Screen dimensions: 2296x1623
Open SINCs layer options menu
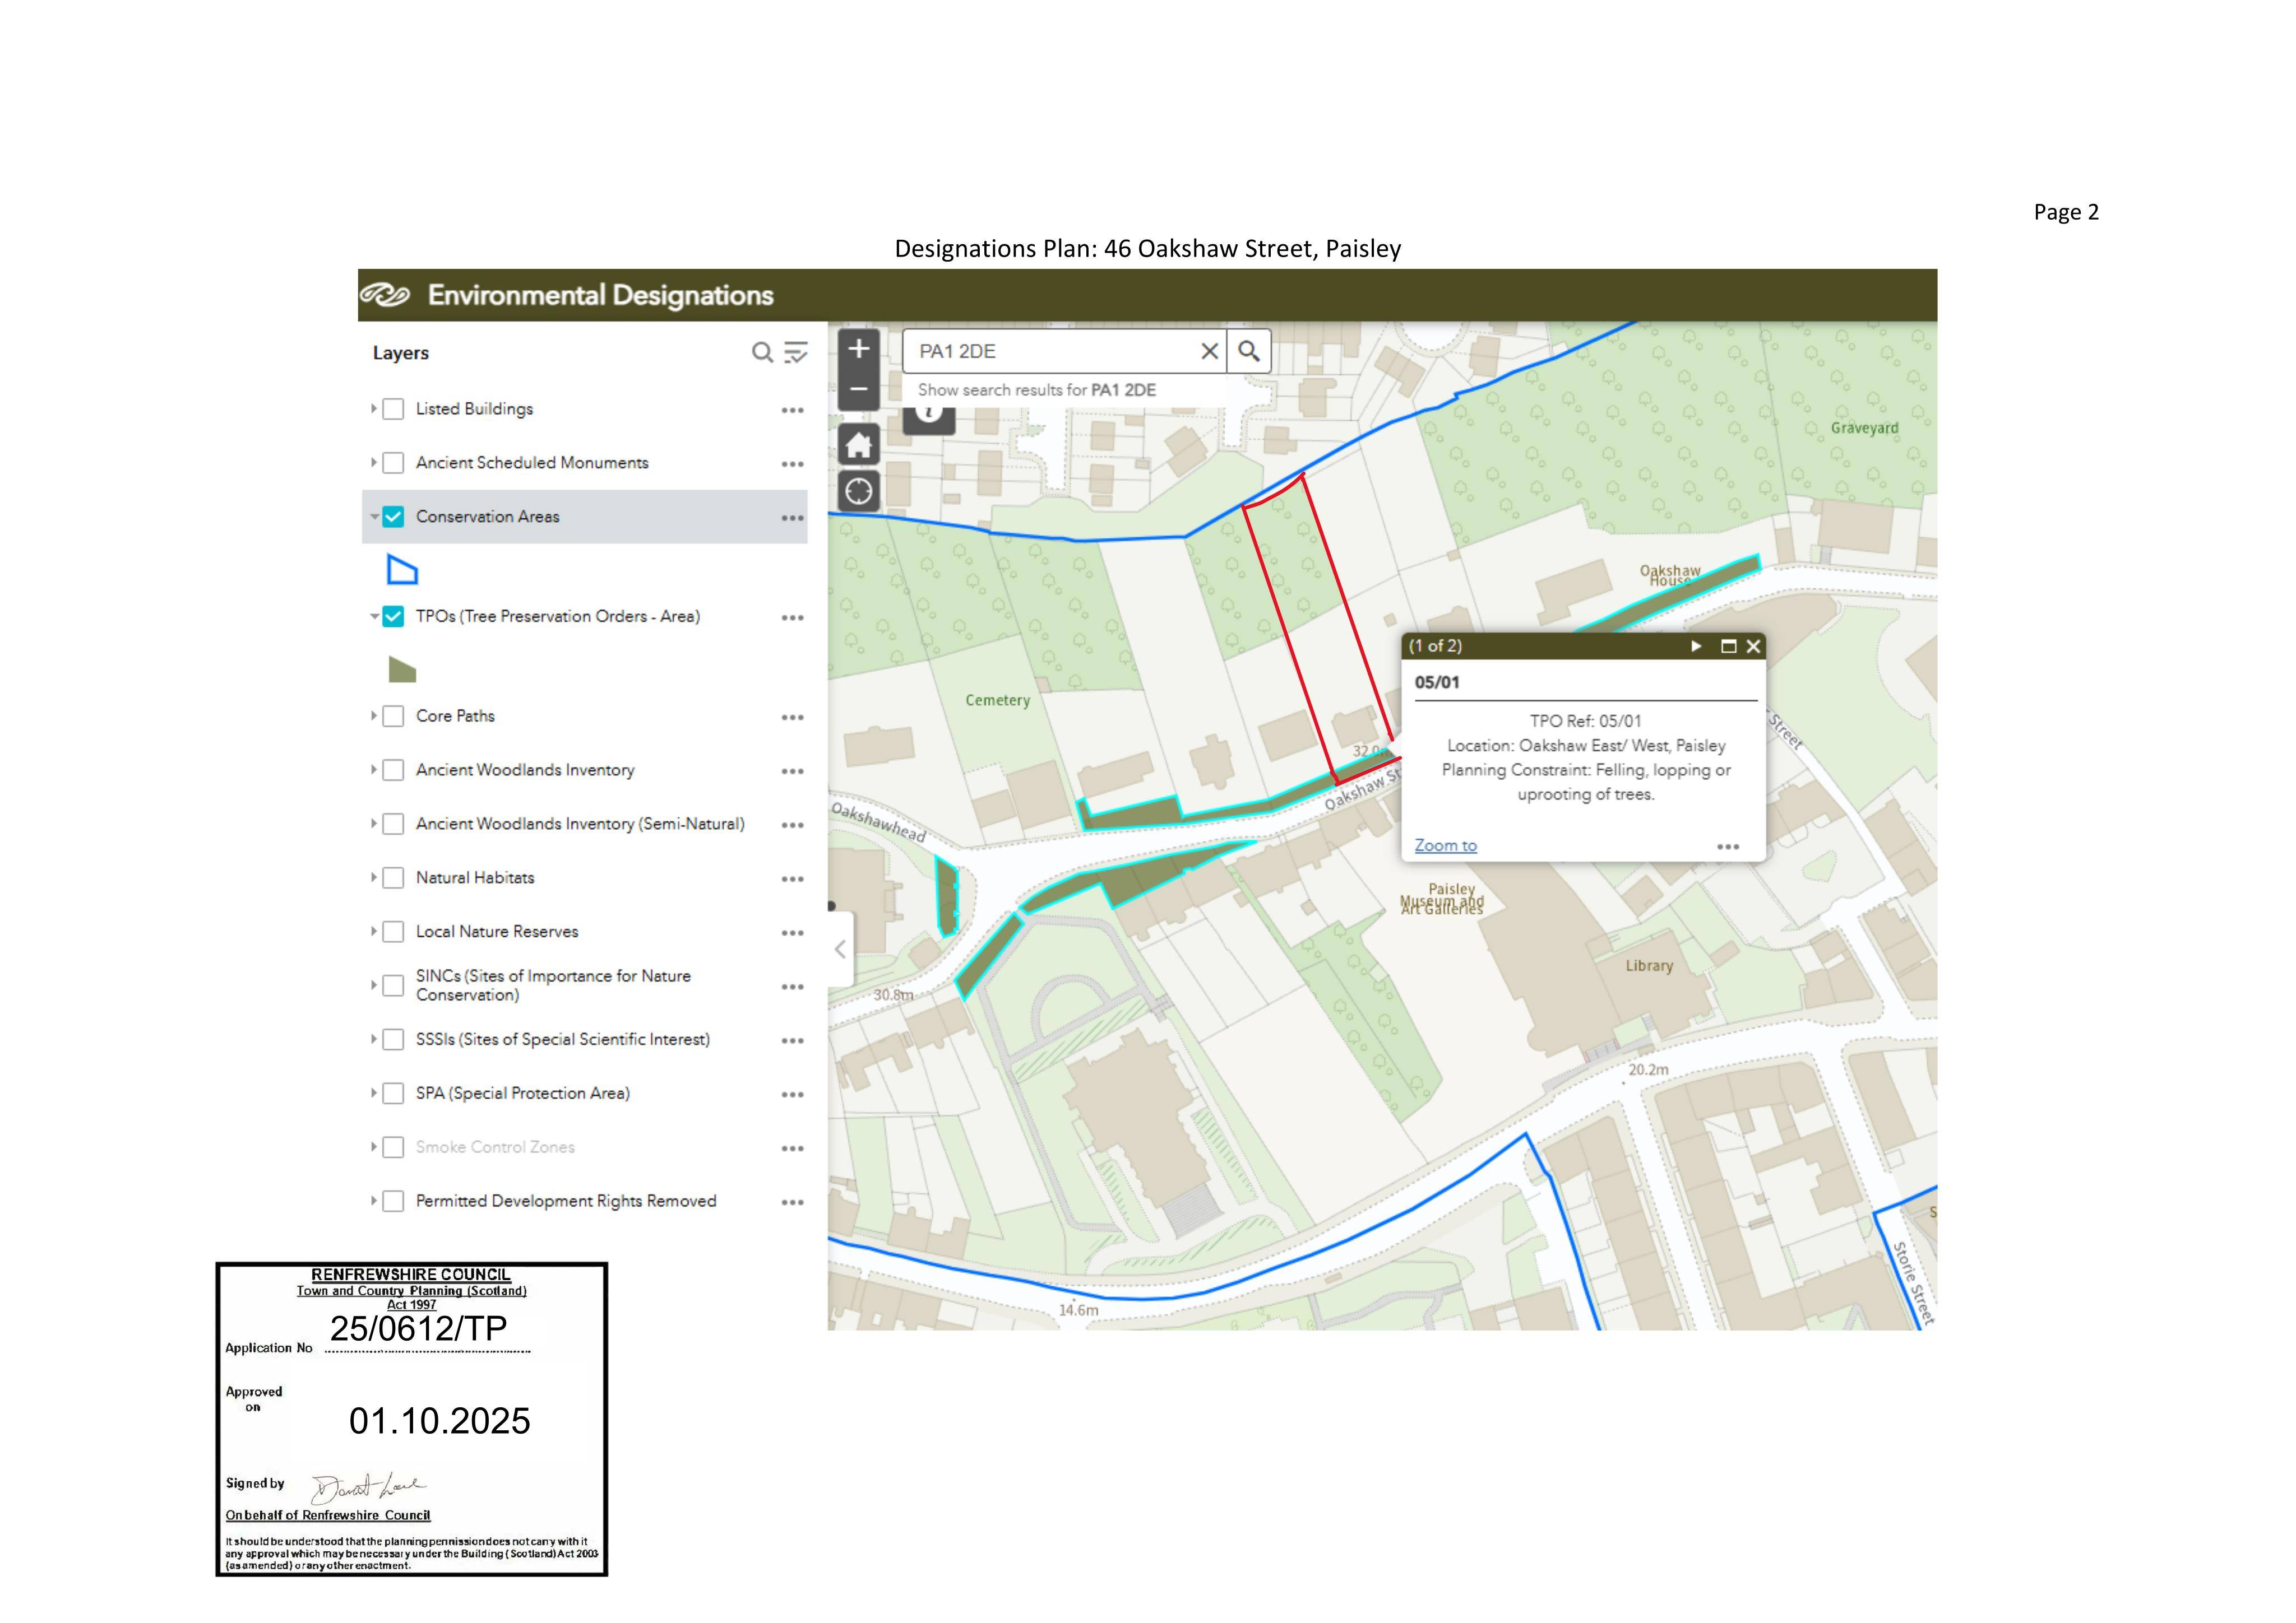(x=793, y=987)
